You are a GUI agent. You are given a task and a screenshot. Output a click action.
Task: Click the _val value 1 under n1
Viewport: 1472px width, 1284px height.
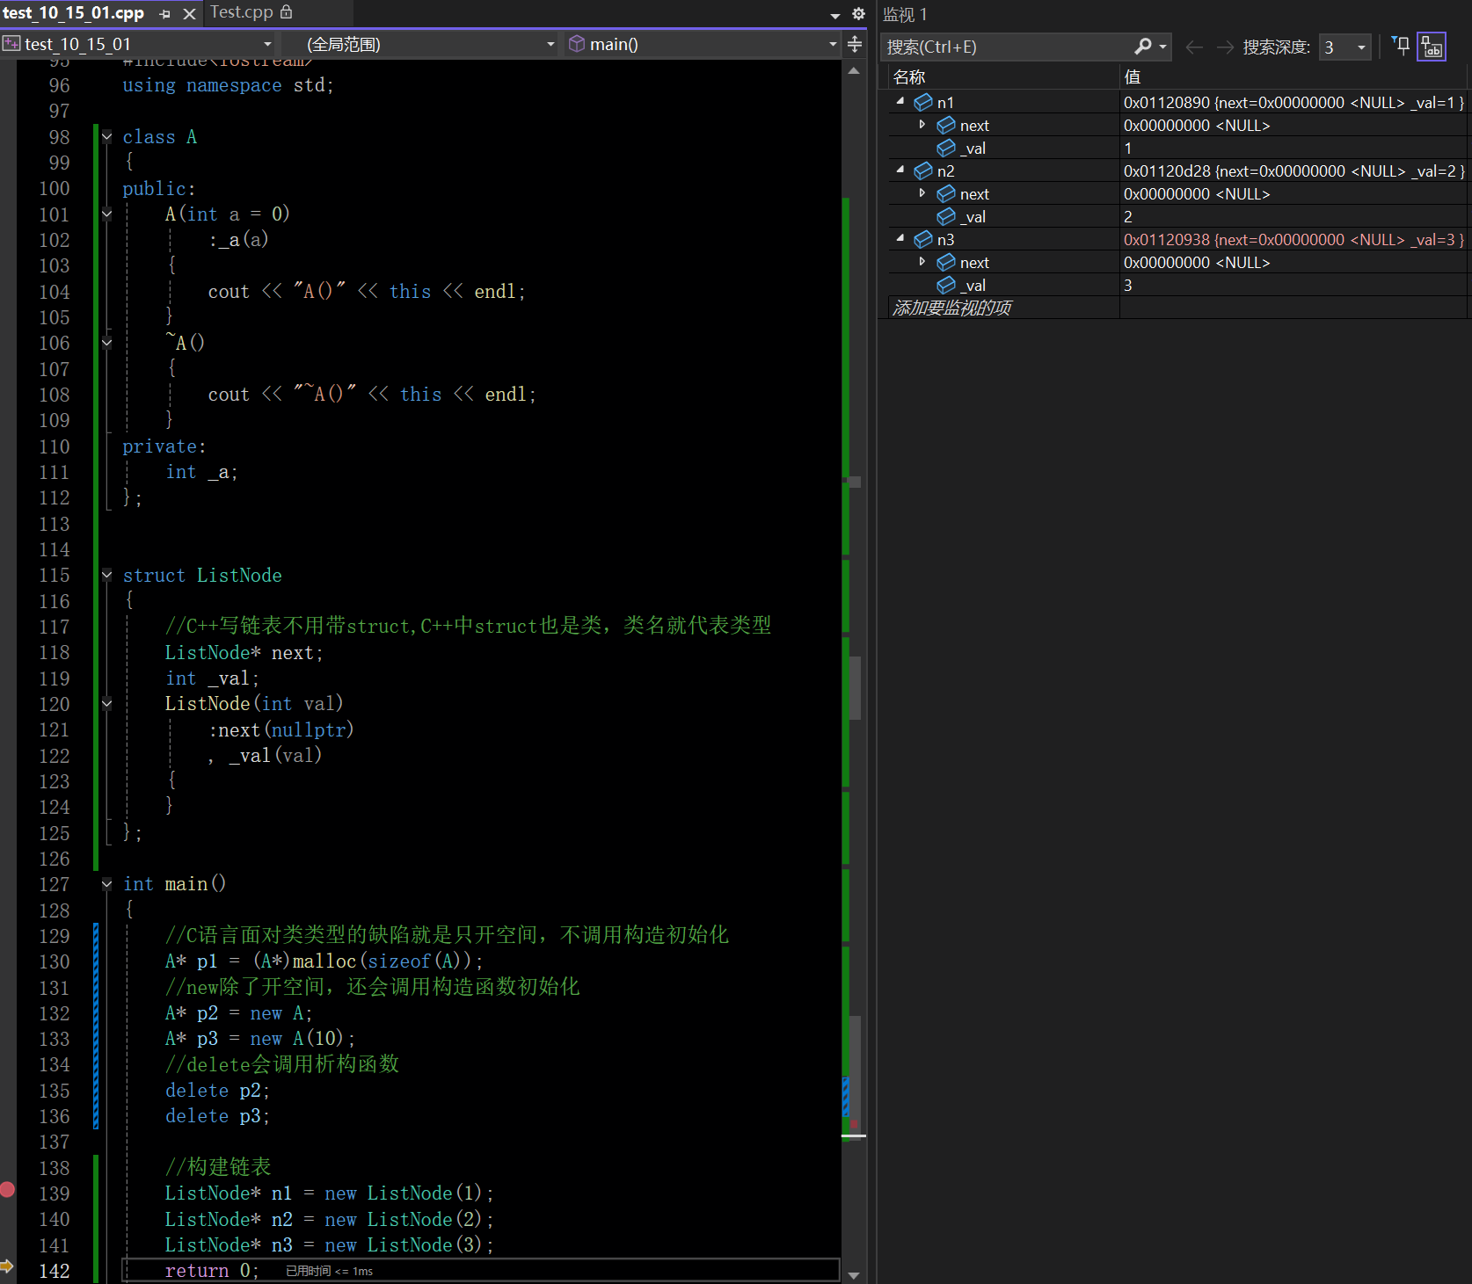click(x=1128, y=149)
